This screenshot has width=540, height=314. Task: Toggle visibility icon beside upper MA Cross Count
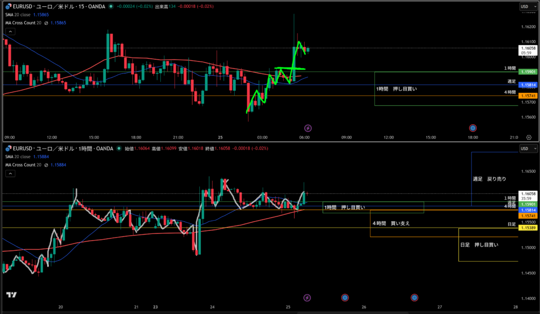46,24
